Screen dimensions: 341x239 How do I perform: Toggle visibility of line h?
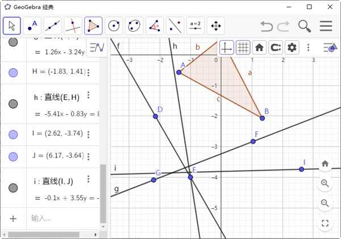click(13, 104)
